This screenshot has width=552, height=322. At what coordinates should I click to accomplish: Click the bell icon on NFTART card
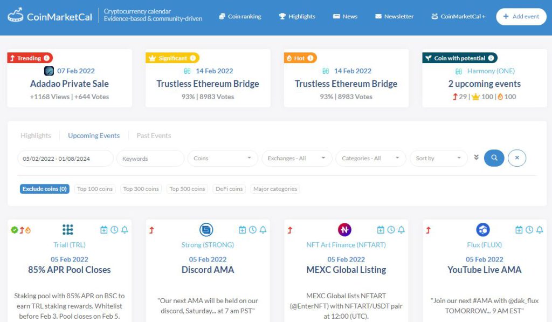[401, 230]
